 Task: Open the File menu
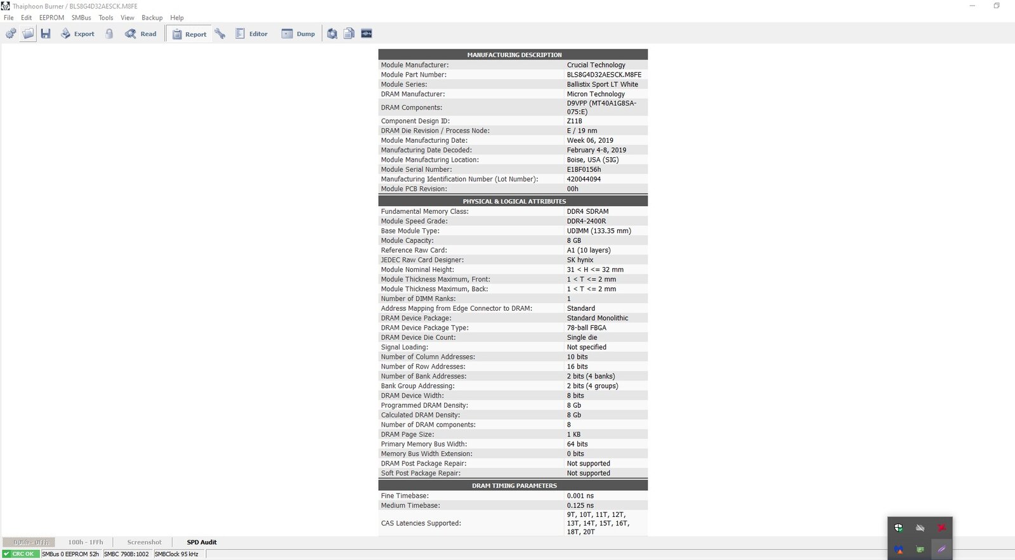point(9,18)
